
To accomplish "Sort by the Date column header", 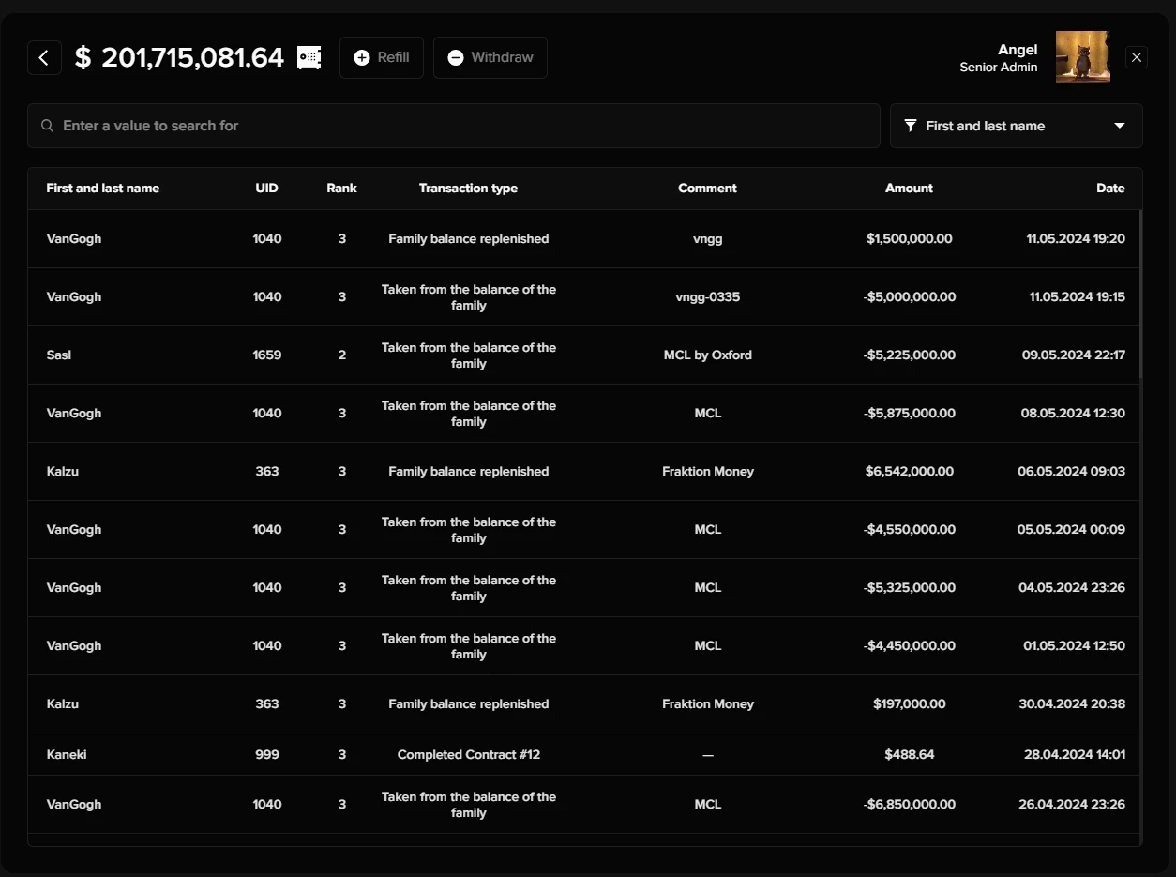I will click(x=1110, y=189).
